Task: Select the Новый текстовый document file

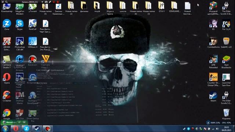Action: point(187,8)
